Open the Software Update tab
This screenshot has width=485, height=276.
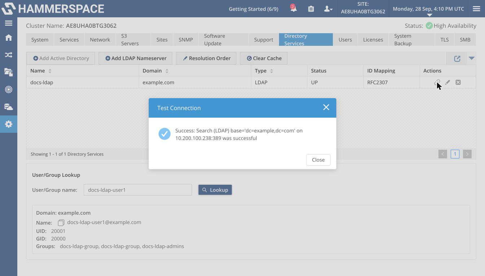[x=223, y=40]
